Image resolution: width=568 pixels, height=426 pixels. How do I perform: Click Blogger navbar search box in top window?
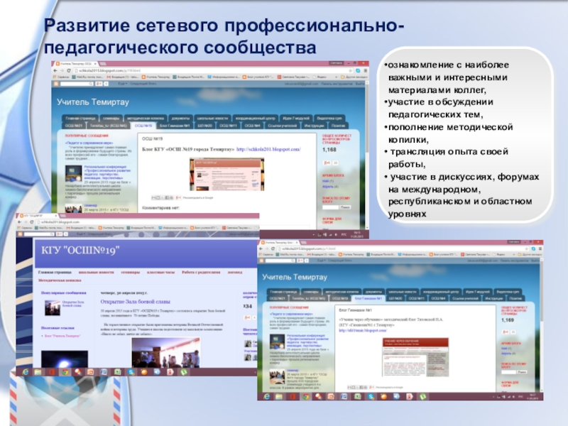click(77, 84)
